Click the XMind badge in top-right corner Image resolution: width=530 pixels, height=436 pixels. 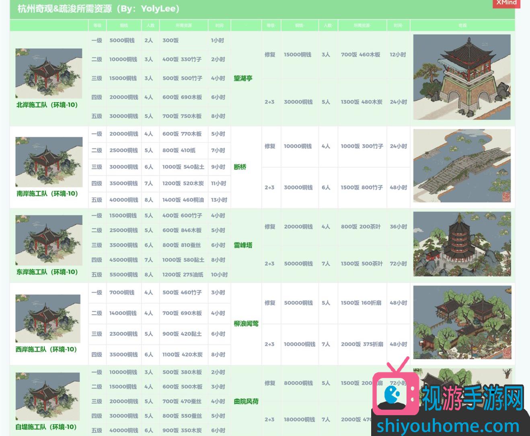[506, 3]
